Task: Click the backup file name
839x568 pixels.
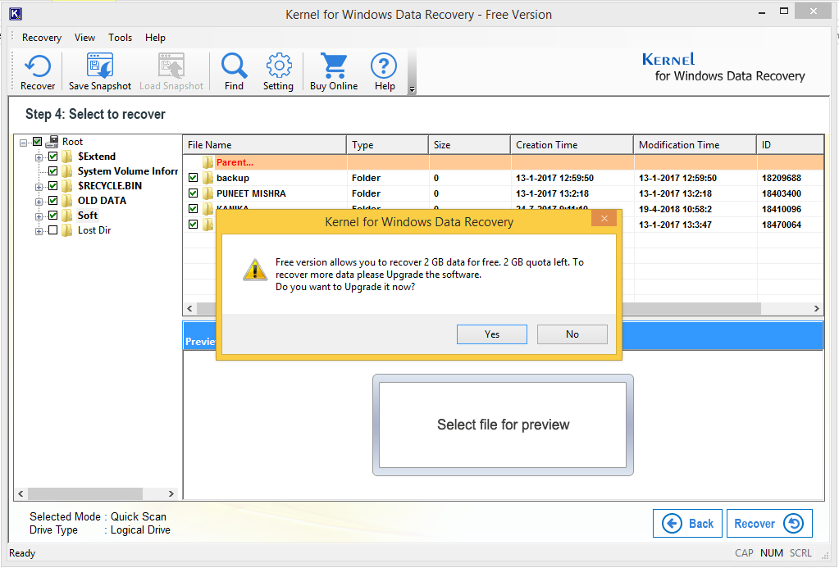Action: (x=233, y=178)
